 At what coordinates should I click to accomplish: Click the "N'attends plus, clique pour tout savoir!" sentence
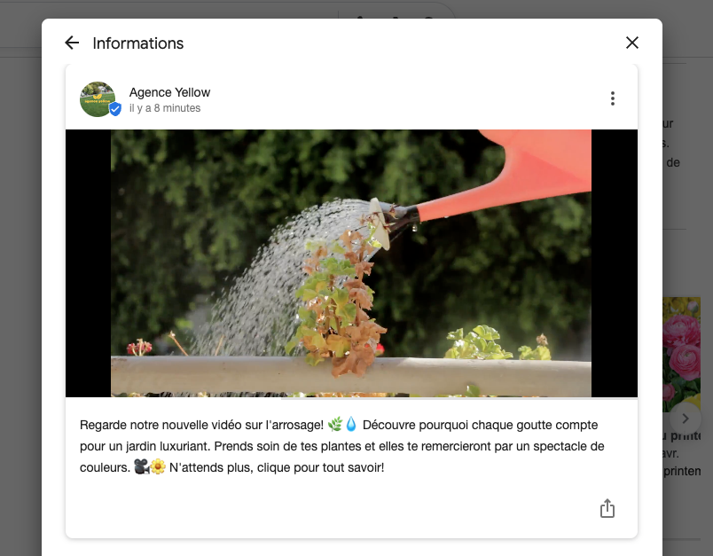tap(277, 467)
